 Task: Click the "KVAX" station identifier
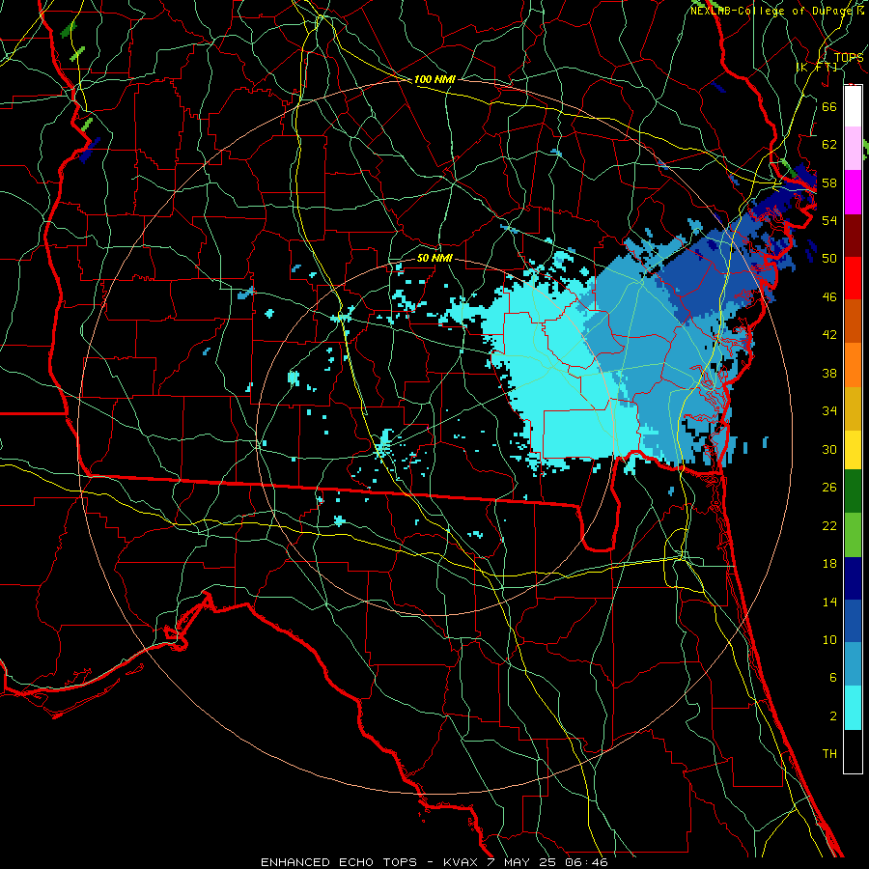pos(463,862)
